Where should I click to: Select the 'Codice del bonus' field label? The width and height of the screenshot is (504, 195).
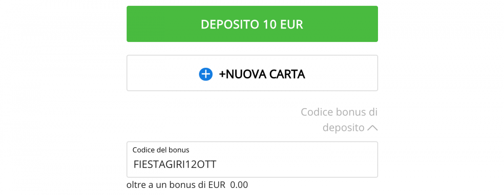tap(161, 150)
